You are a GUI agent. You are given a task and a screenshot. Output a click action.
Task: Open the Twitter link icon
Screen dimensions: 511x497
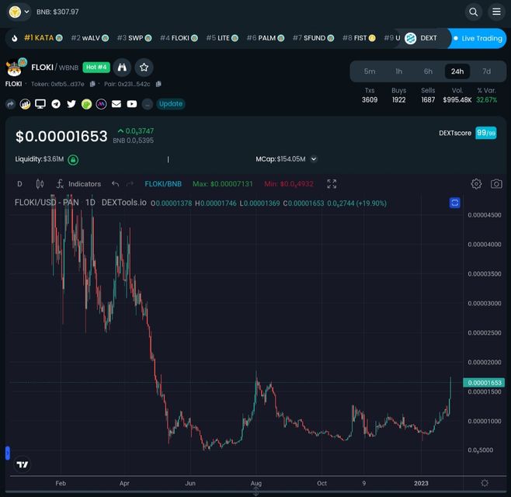coord(71,104)
